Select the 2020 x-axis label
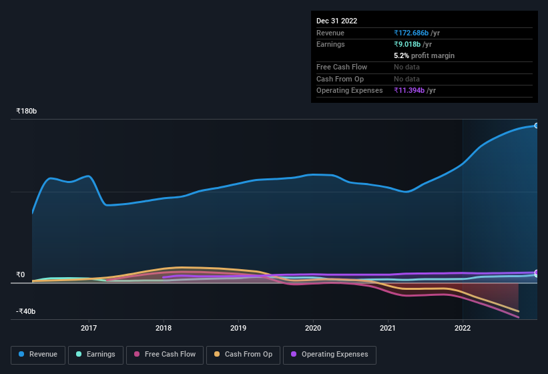Screen dimensions: 548x374 coord(313,328)
